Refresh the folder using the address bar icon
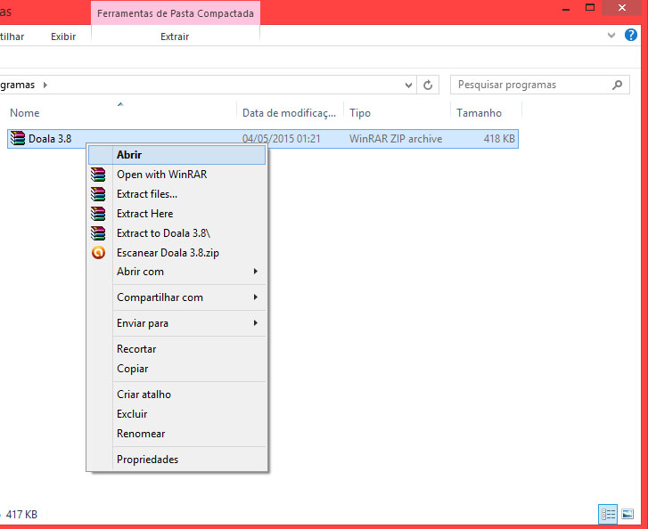Image resolution: width=648 pixels, height=529 pixels. click(429, 85)
